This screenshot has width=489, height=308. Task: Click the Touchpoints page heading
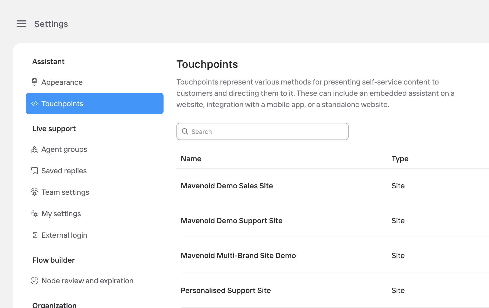tap(207, 64)
